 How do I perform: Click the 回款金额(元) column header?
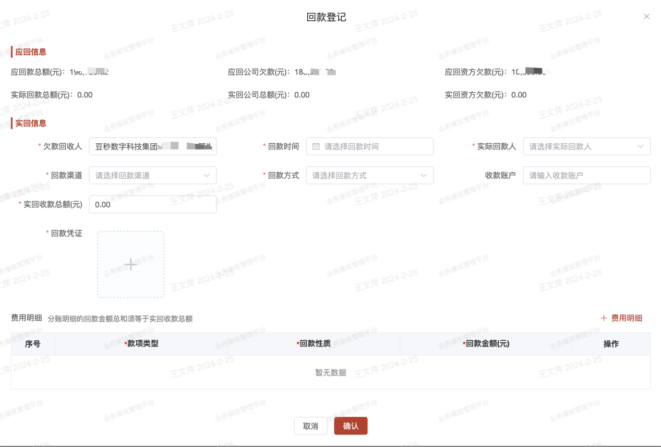pos(486,344)
